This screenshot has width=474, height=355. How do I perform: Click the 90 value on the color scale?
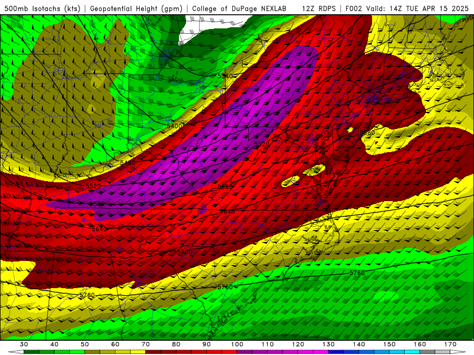pyautogui.click(x=206, y=344)
